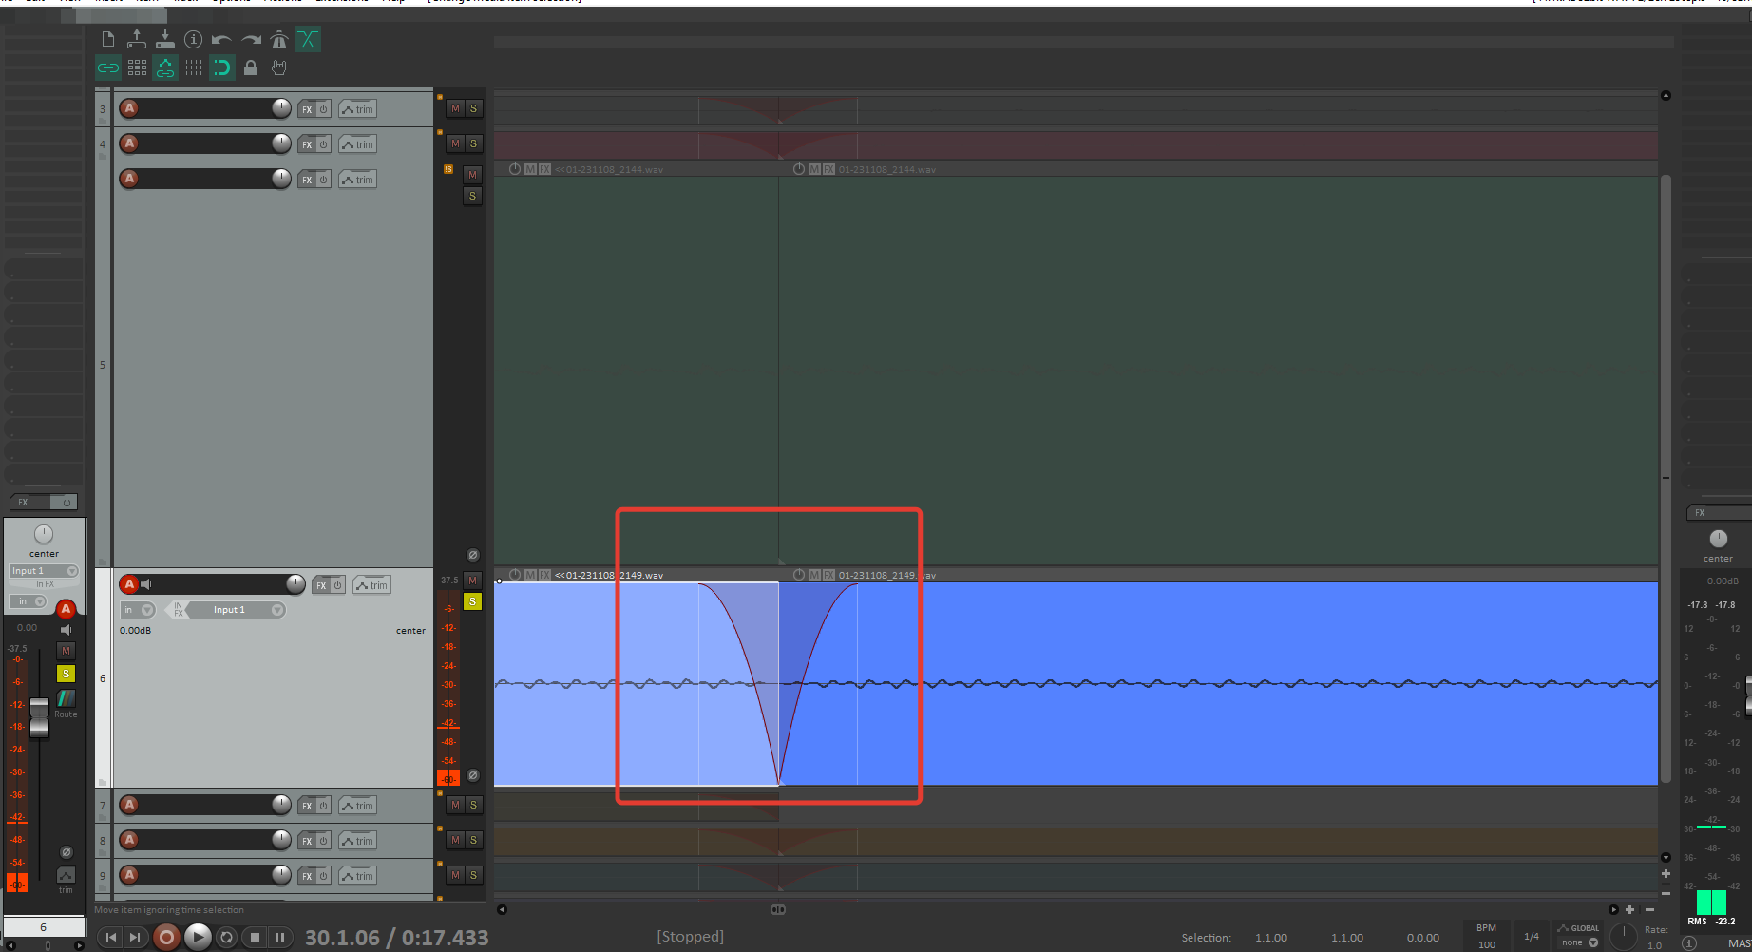Toggle phase invert on track 5
This screenshot has width=1752, height=952.
click(x=473, y=555)
